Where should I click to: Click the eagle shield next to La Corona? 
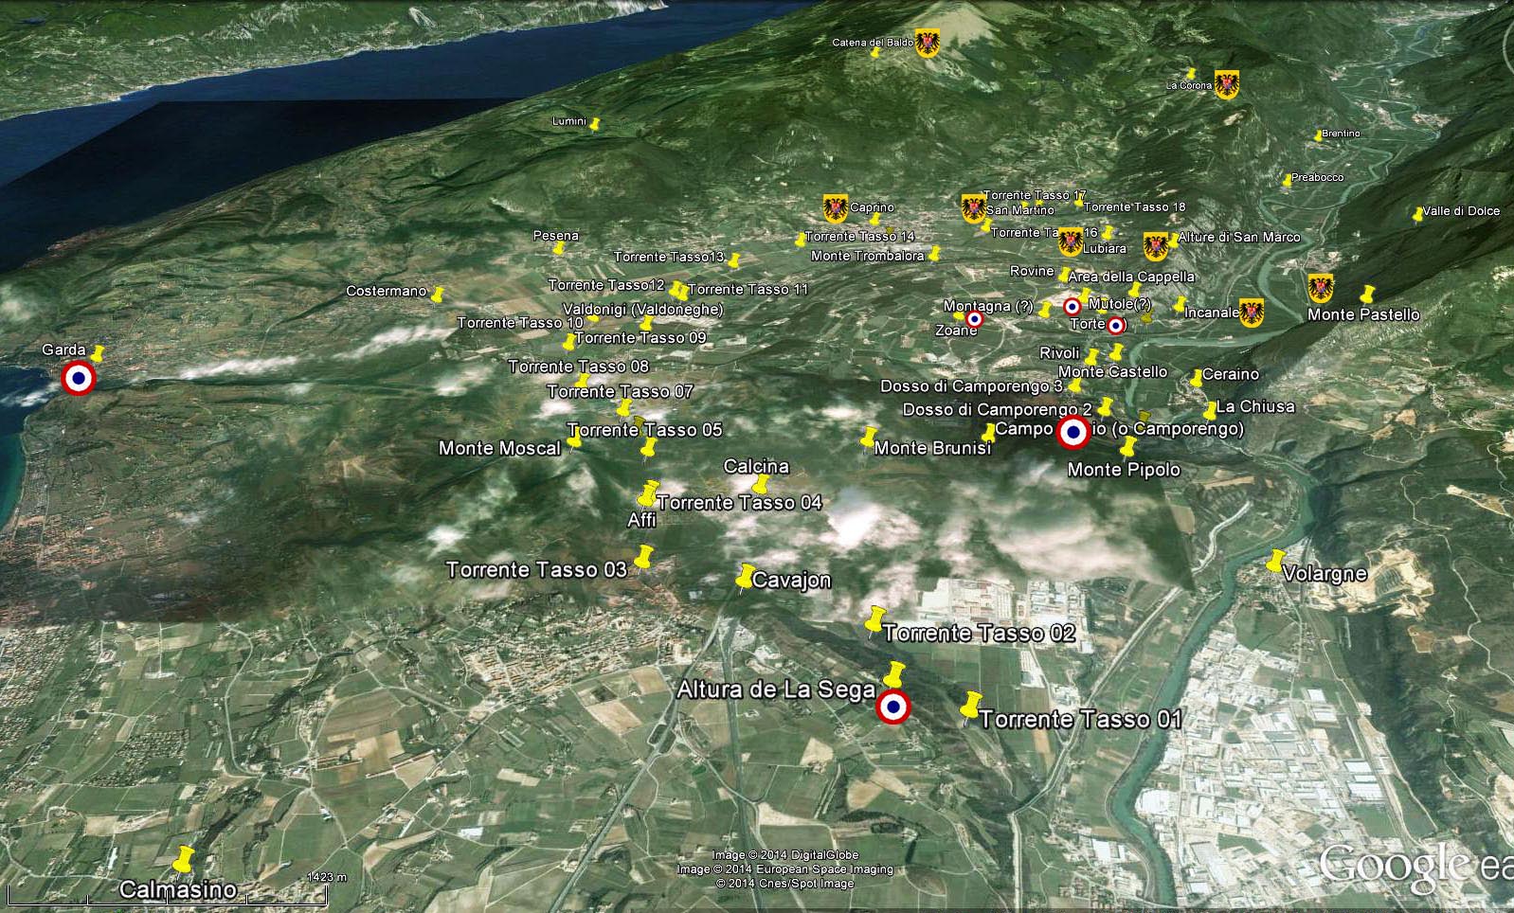coord(1227,84)
